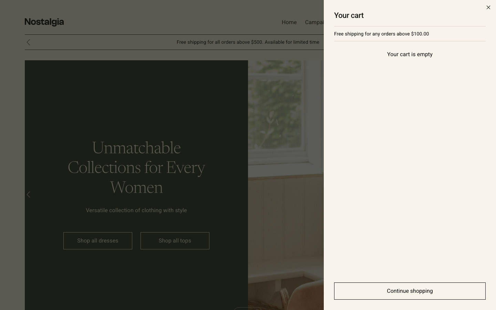
Task: Click the free shipping above $100.00 notice
Action: 381,34
